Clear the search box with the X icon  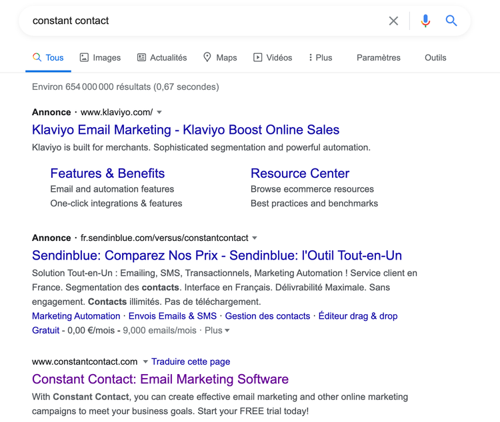(x=393, y=21)
